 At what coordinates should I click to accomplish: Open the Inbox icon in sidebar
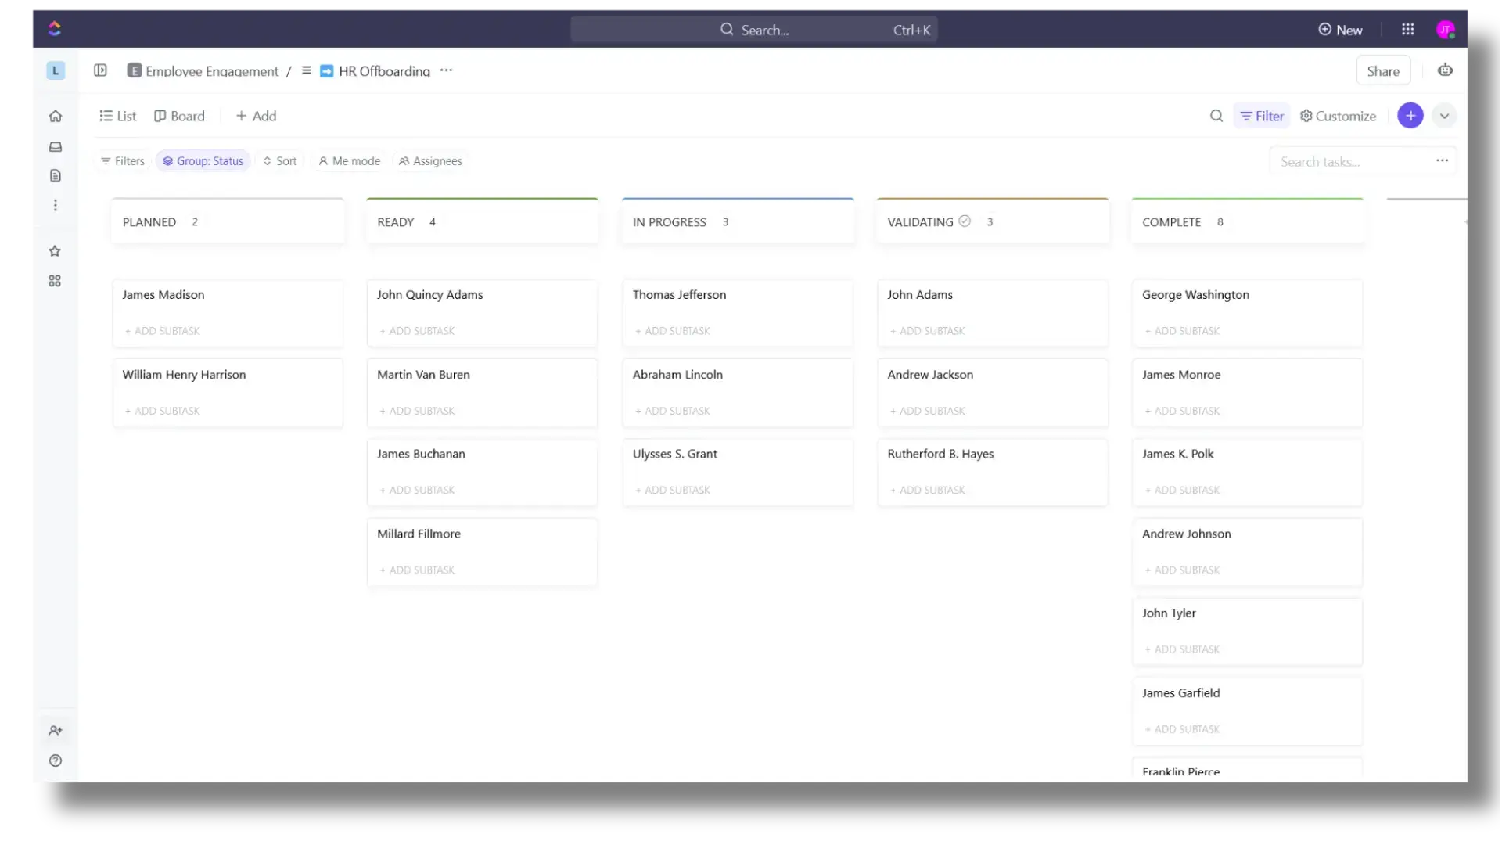55,146
